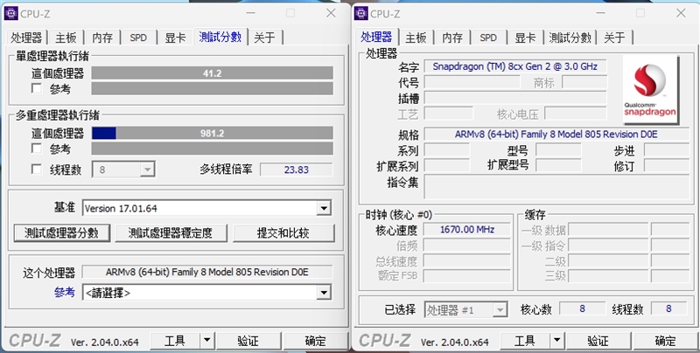Select 測試分數 tab in left window
The image size is (700, 353).
click(x=220, y=37)
